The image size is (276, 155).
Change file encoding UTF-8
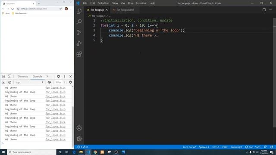point(216,147)
